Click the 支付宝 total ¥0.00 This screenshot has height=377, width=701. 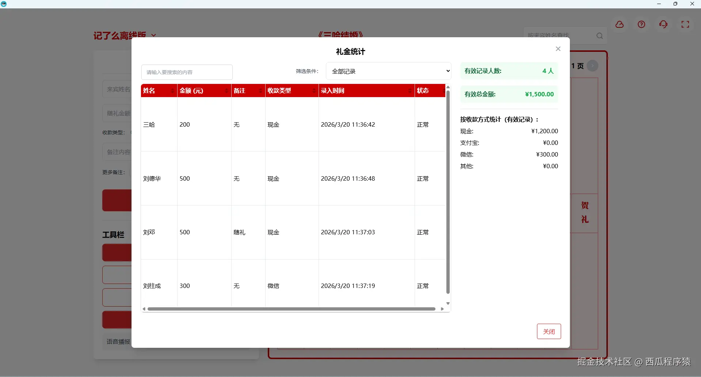pos(550,143)
